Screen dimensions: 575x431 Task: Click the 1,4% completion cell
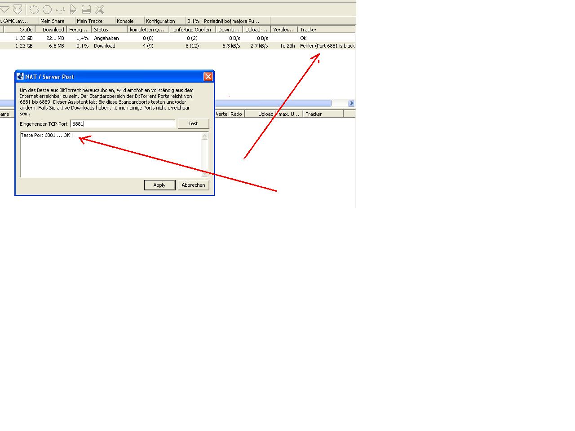(83, 38)
